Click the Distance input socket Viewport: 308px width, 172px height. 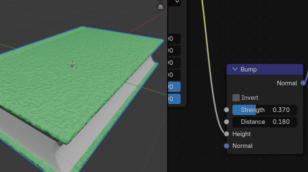click(x=226, y=122)
